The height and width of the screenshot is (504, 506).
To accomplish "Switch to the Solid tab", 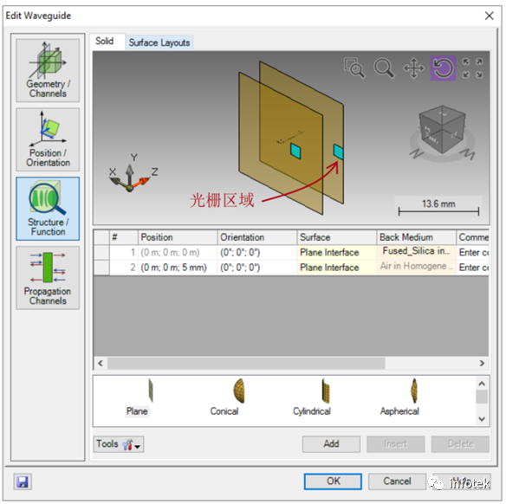I will coord(105,42).
